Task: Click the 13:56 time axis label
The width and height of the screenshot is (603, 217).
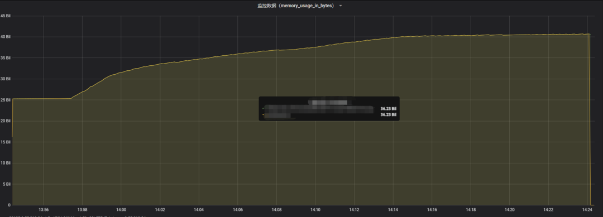Action: (44, 210)
